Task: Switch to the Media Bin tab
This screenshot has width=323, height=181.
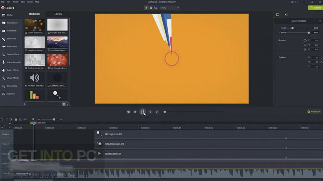Action: tap(34, 14)
